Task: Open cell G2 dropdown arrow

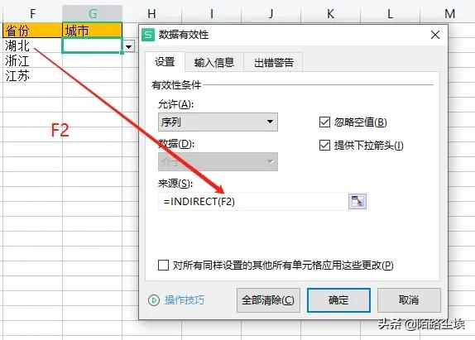Action: [x=129, y=47]
